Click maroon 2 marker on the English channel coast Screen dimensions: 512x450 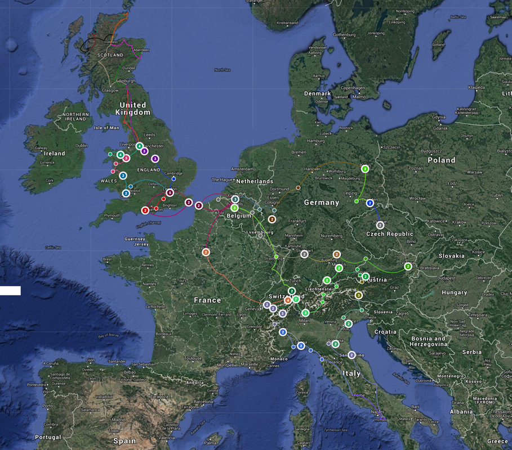[189, 202]
